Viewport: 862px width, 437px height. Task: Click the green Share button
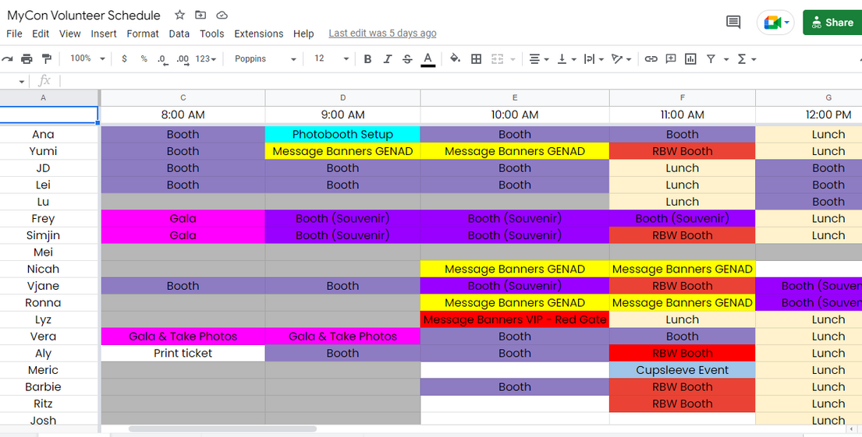[x=831, y=23]
